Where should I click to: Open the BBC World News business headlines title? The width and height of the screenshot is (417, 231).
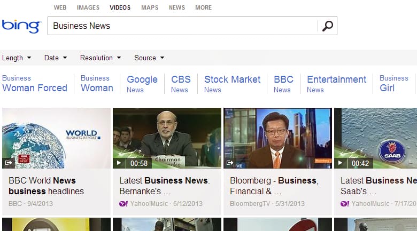click(x=46, y=186)
